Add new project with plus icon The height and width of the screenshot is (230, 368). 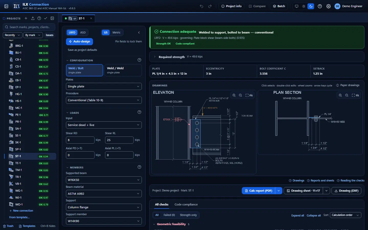coord(26,18)
